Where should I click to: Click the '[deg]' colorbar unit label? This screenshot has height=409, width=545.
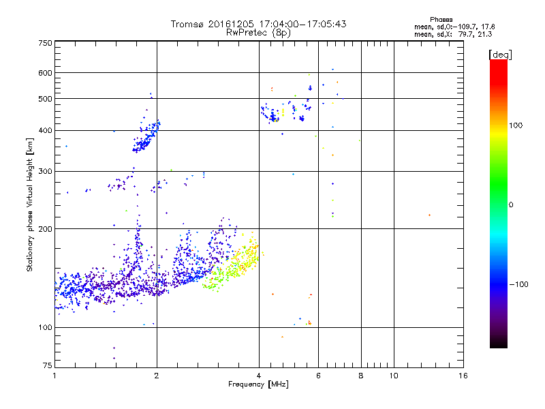(x=500, y=55)
